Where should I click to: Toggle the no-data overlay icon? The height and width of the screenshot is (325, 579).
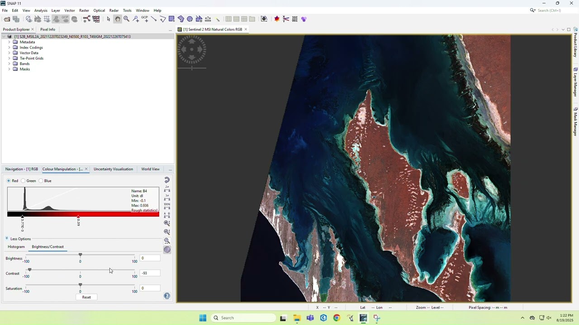(x=29, y=19)
